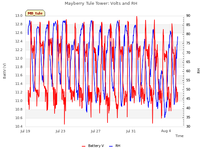This screenshot has width=203, height=152.
Task: Click the Jul 31 date tick
Action: 131,131
